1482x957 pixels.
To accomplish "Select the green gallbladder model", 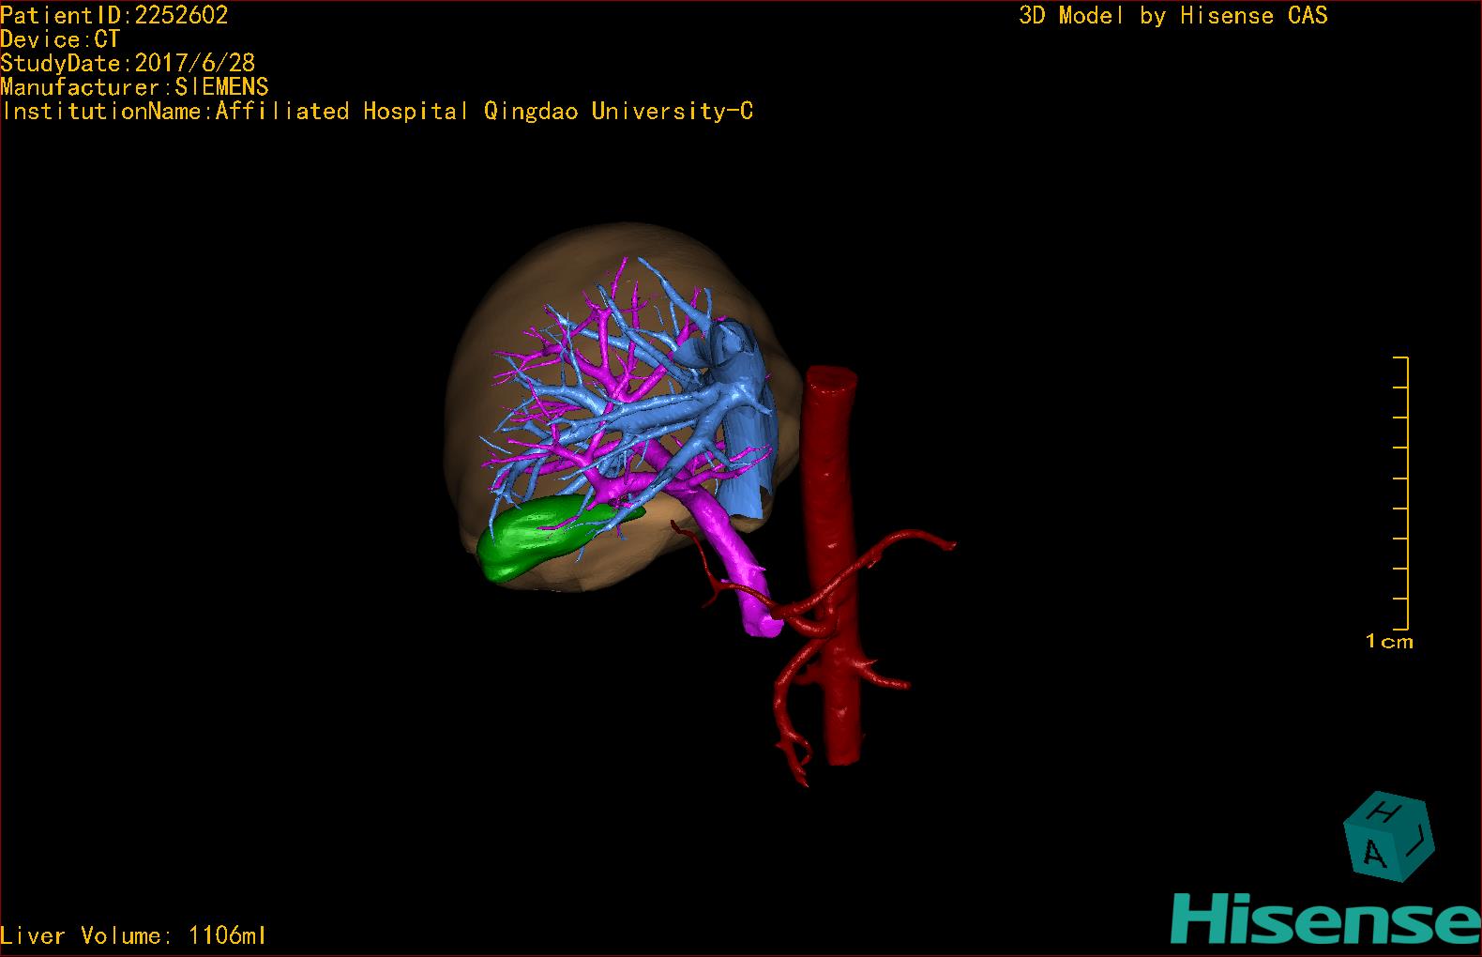I will (527, 543).
